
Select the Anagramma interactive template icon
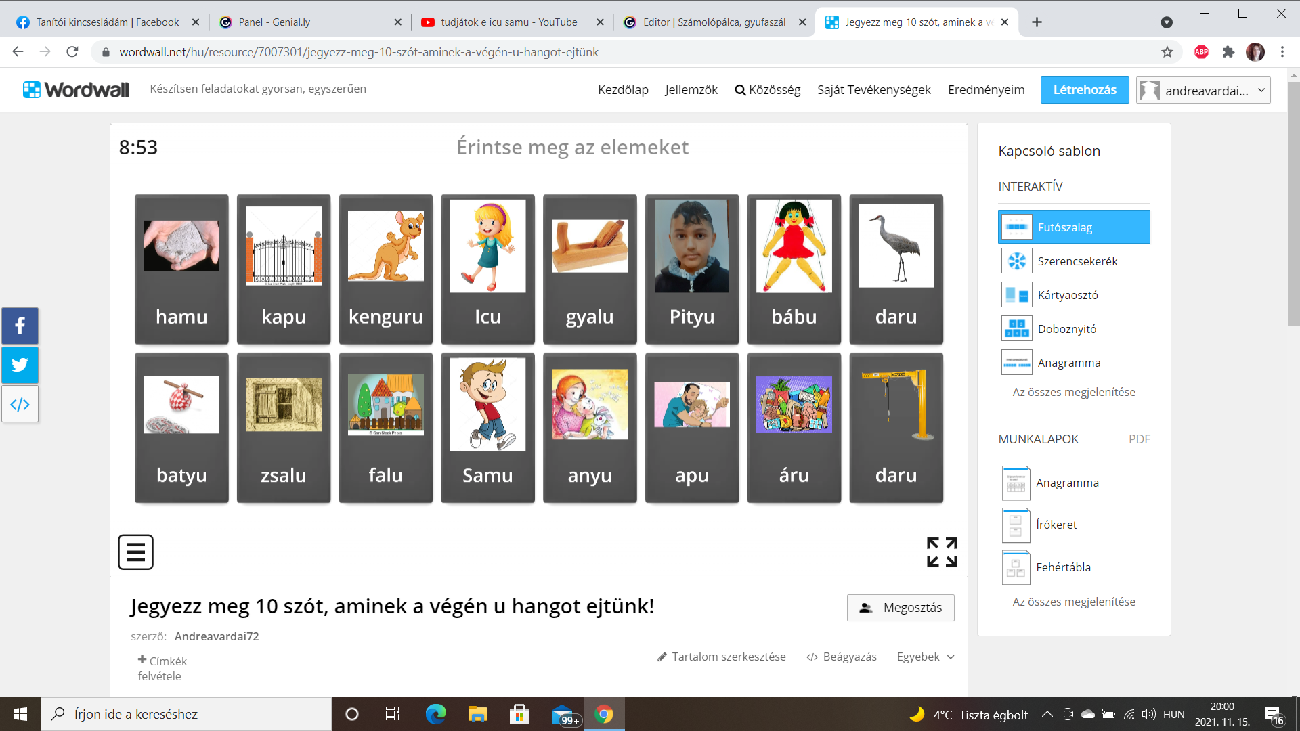coord(1016,362)
